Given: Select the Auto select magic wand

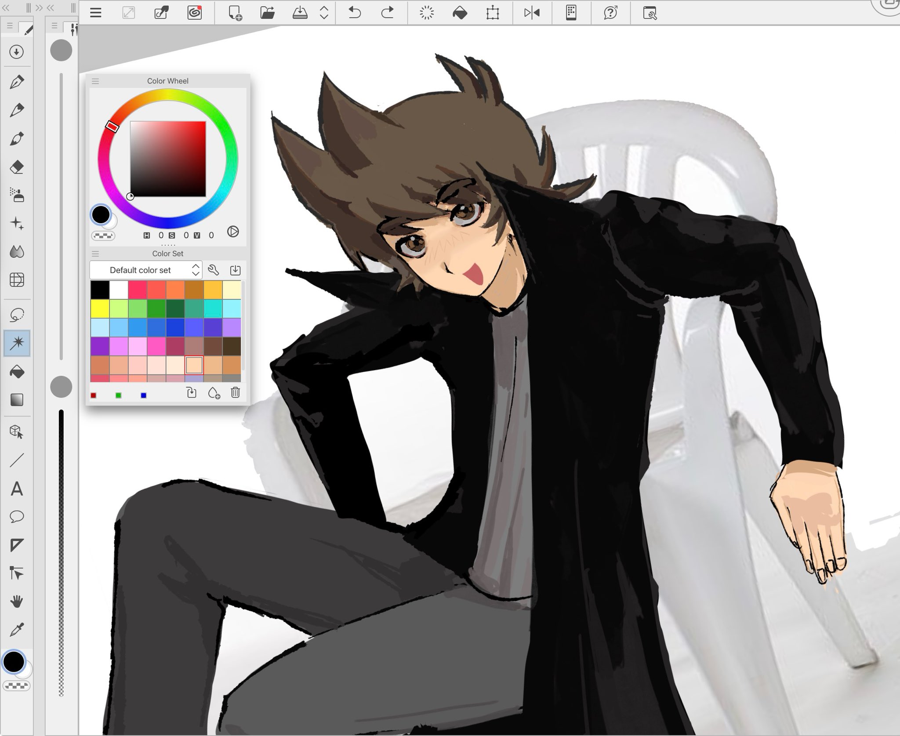Looking at the screenshot, I should point(17,343).
